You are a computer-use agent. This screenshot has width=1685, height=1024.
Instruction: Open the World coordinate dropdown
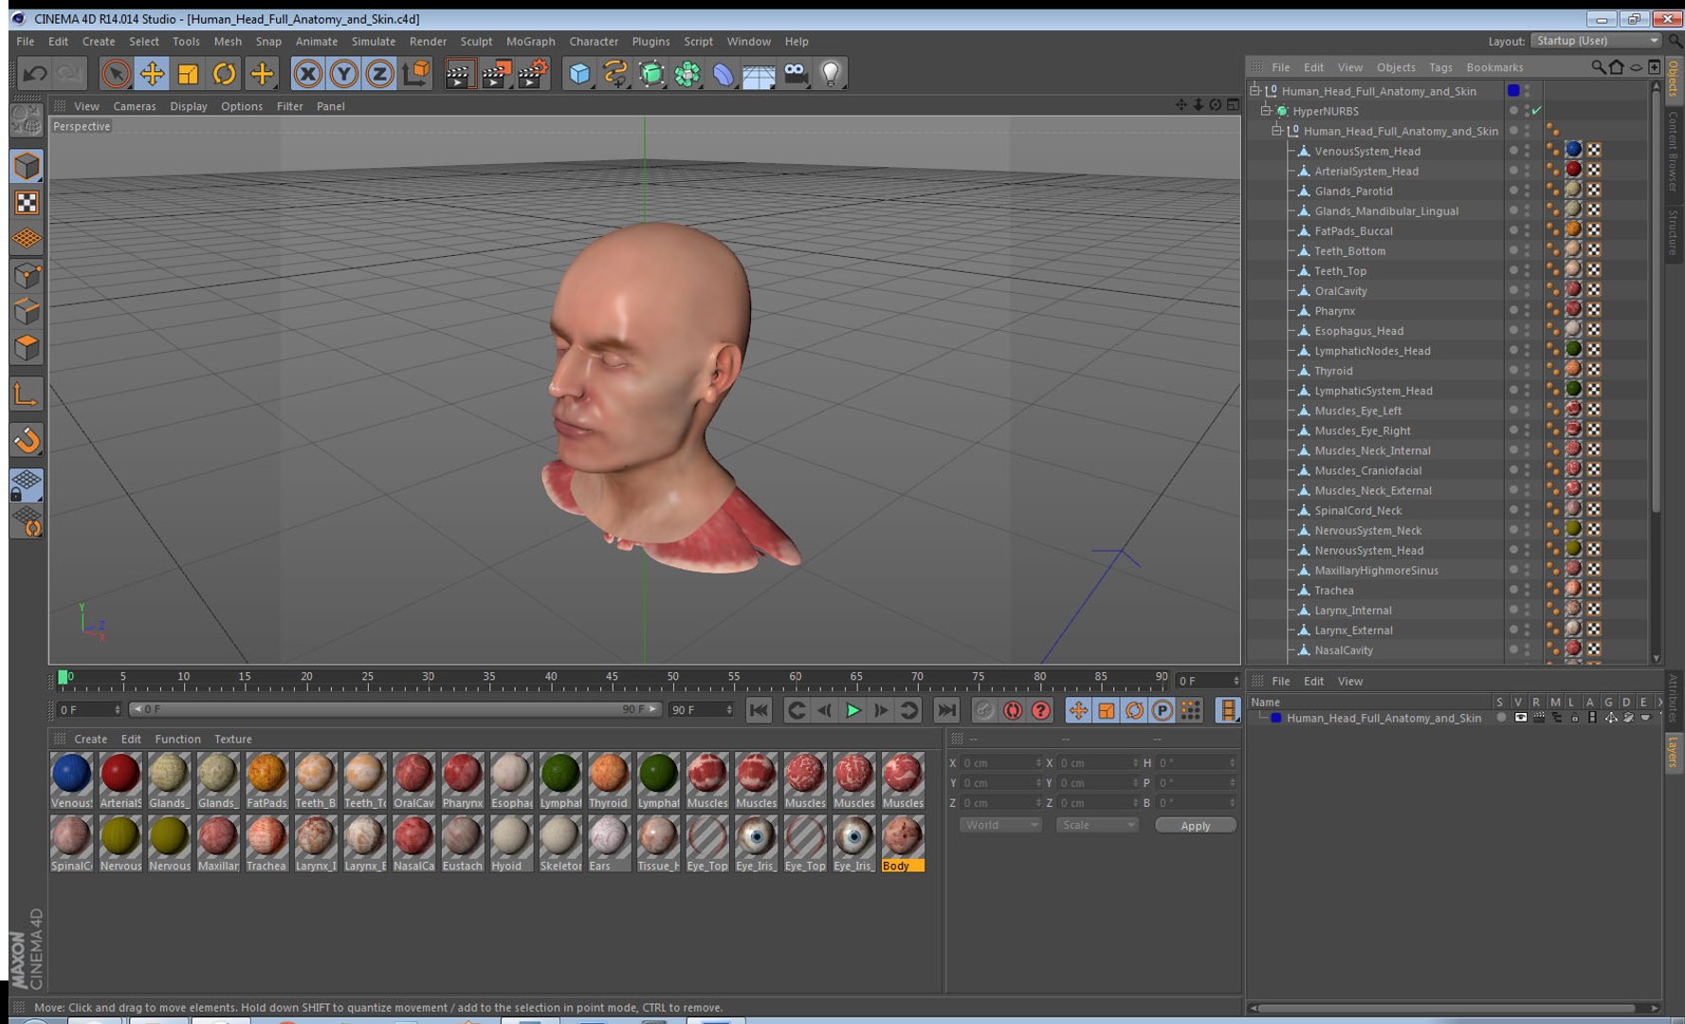1000,825
